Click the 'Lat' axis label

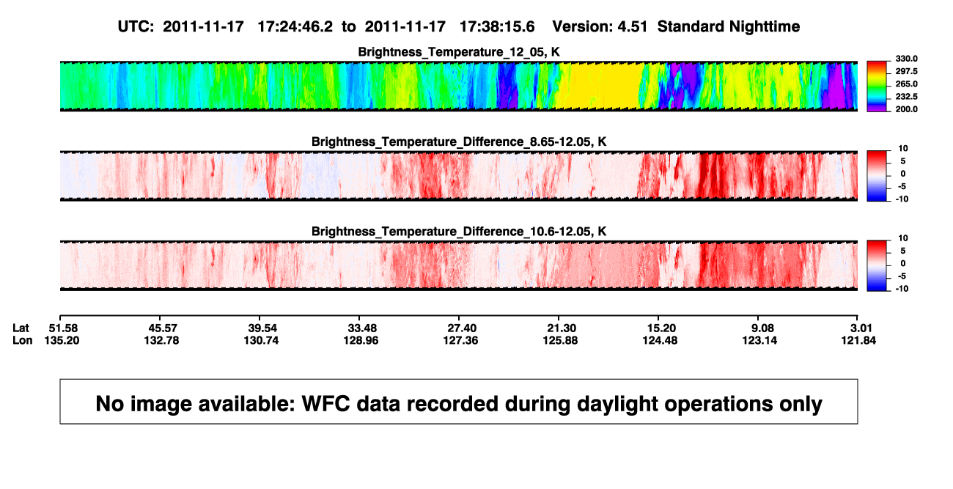pos(21,327)
